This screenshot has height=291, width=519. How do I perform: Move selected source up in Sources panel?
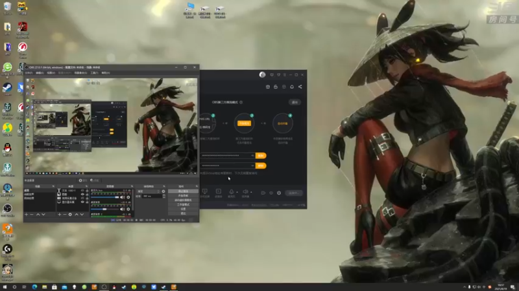[x=77, y=215]
